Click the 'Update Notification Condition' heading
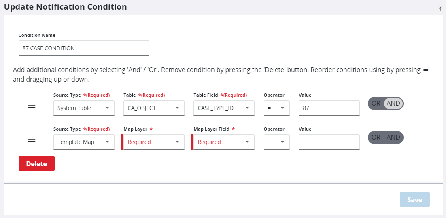 tap(66, 7)
